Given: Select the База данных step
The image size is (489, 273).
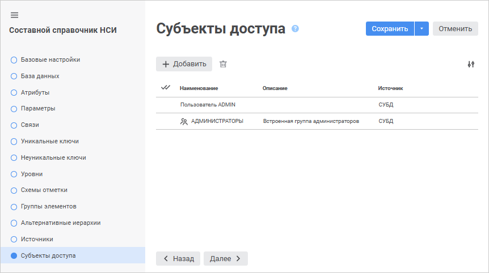Looking at the screenshot, I should pos(40,76).
